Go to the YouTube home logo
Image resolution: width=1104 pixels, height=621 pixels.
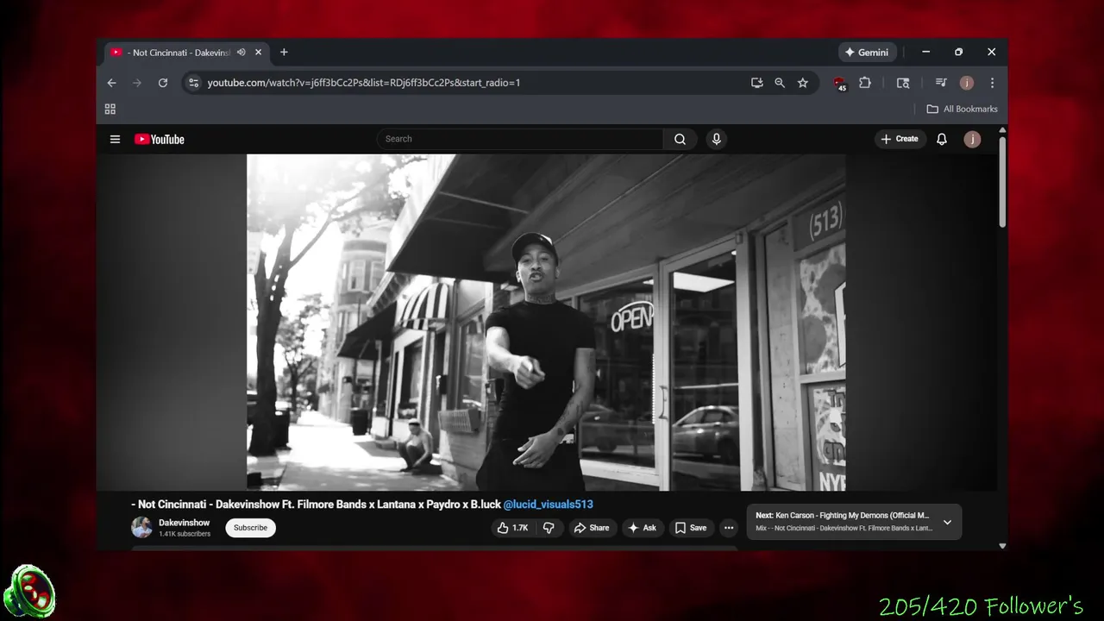pyautogui.click(x=159, y=139)
